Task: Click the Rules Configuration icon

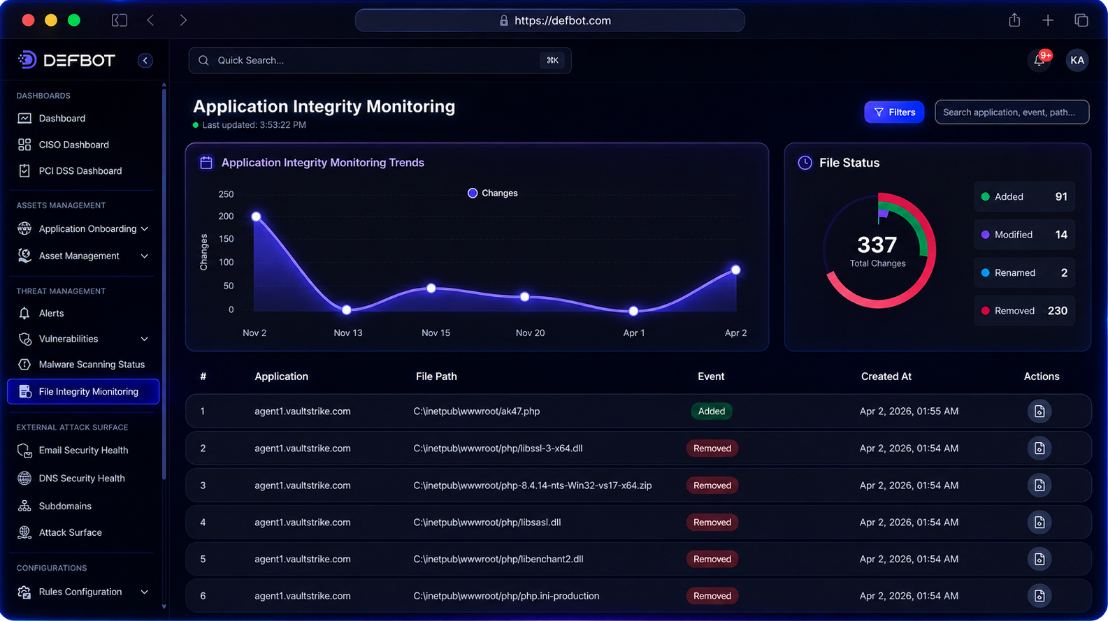Action: pyautogui.click(x=24, y=592)
